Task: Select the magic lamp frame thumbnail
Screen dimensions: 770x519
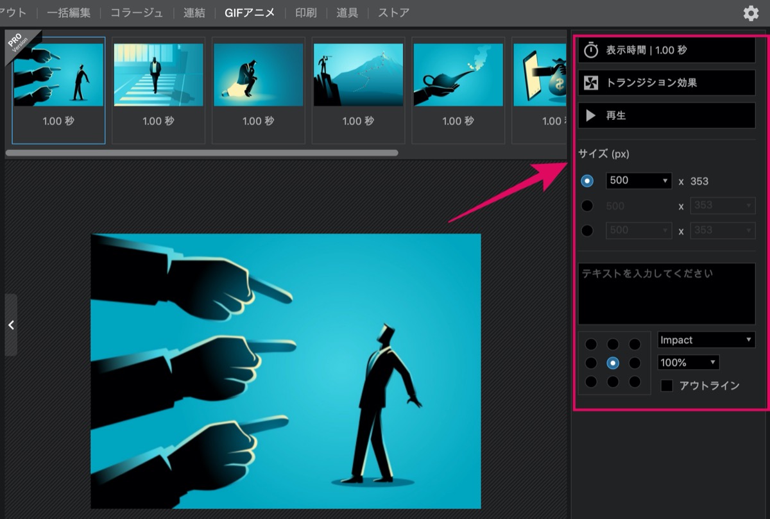Action: pyautogui.click(x=458, y=75)
